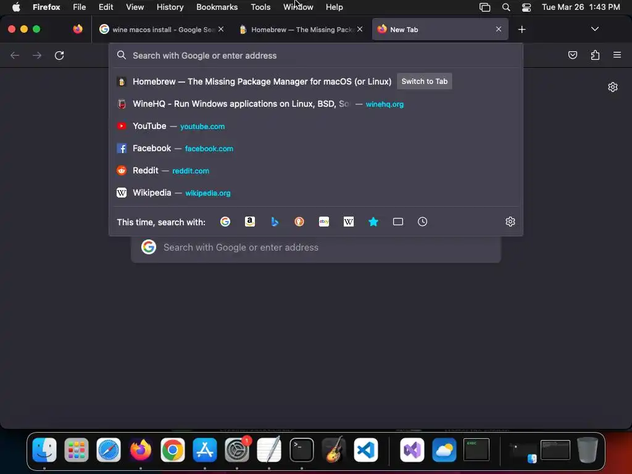
Task: Focus the New Tab page Google search box
Action: point(316,247)
